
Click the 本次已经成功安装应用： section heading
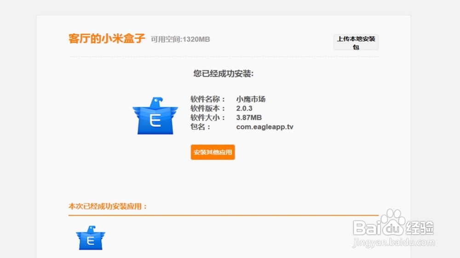tap(108, 206)
